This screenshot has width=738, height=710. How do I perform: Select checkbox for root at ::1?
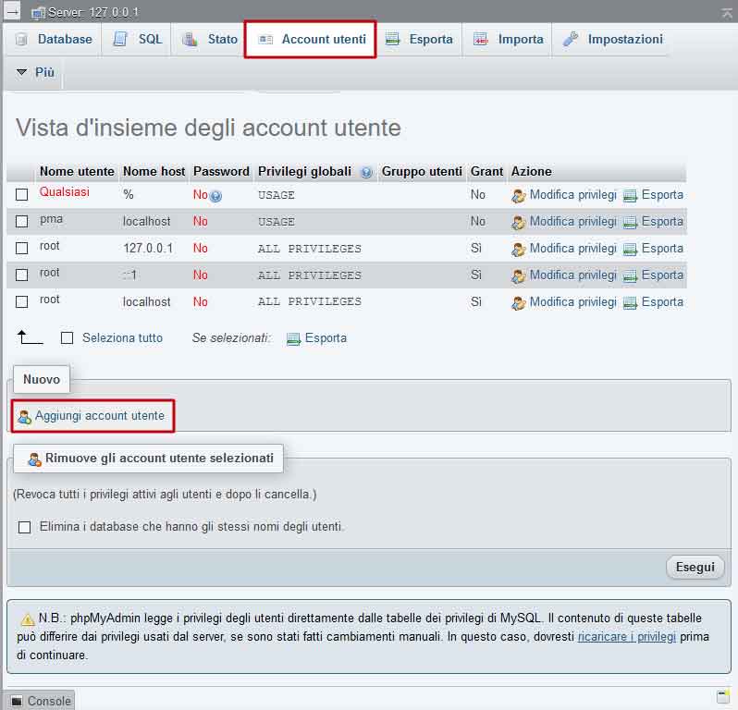pos(21,275)
